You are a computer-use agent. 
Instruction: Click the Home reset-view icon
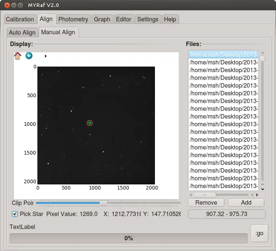18,56
